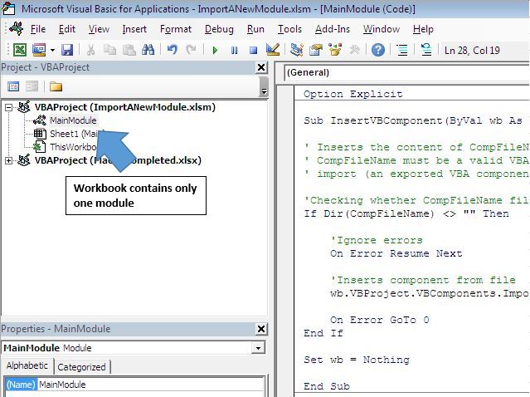530x397 pixels.
Task: Open the Debug menu
Action: pos(219,29)
